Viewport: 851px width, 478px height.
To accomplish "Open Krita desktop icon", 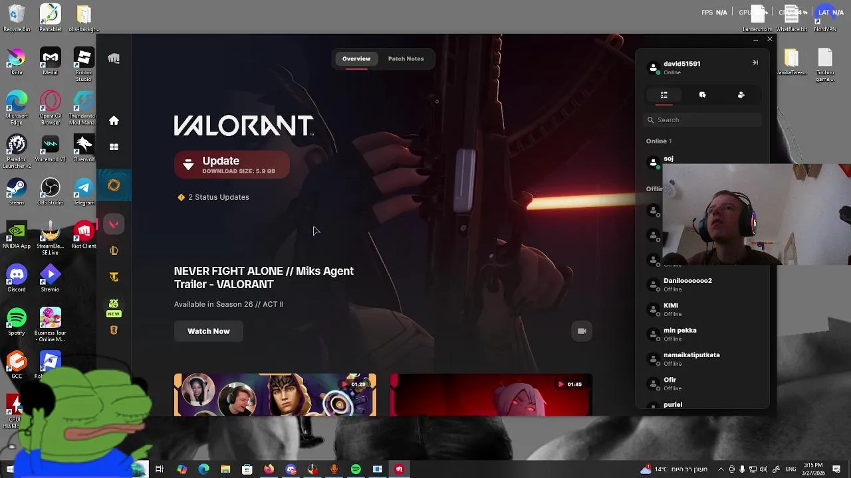I will [x=17, y=62].
